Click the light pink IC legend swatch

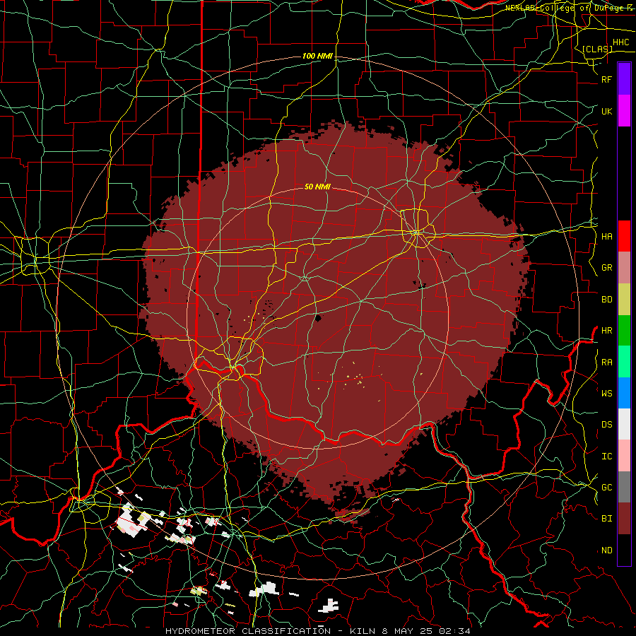click(624, 456)
